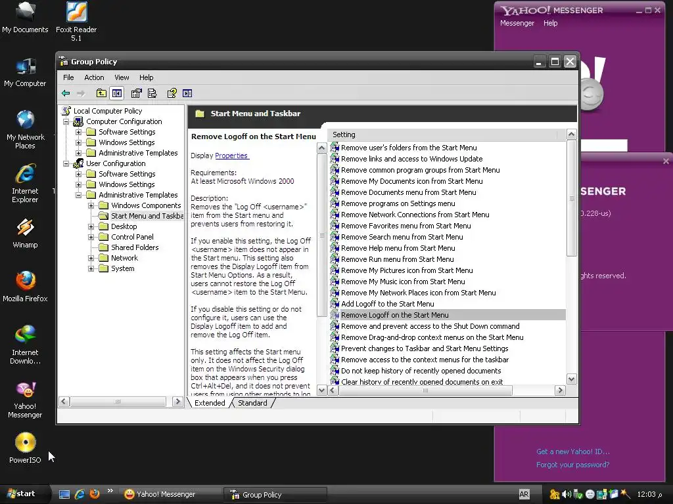Screen dimensions: 673x504
Task: Expand Administrative Templates under Computer Configuration
Action: [x=79, y=153]
